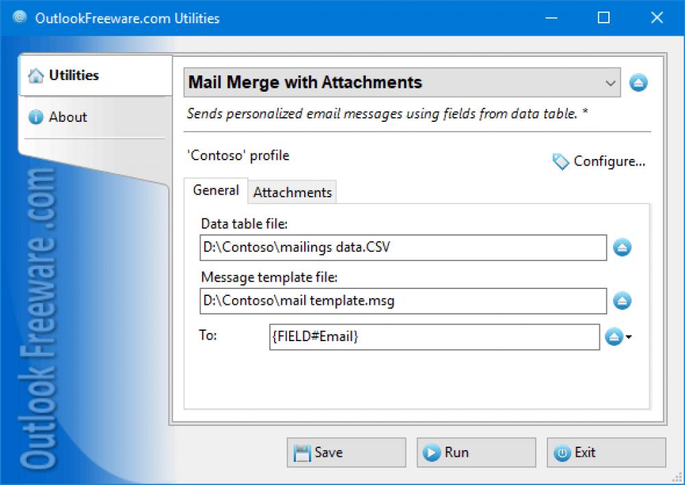Click the home icon on the Utilities tab
Image resolution: width=685 pixels, height=485 pixels.
[x=36, y=75]
